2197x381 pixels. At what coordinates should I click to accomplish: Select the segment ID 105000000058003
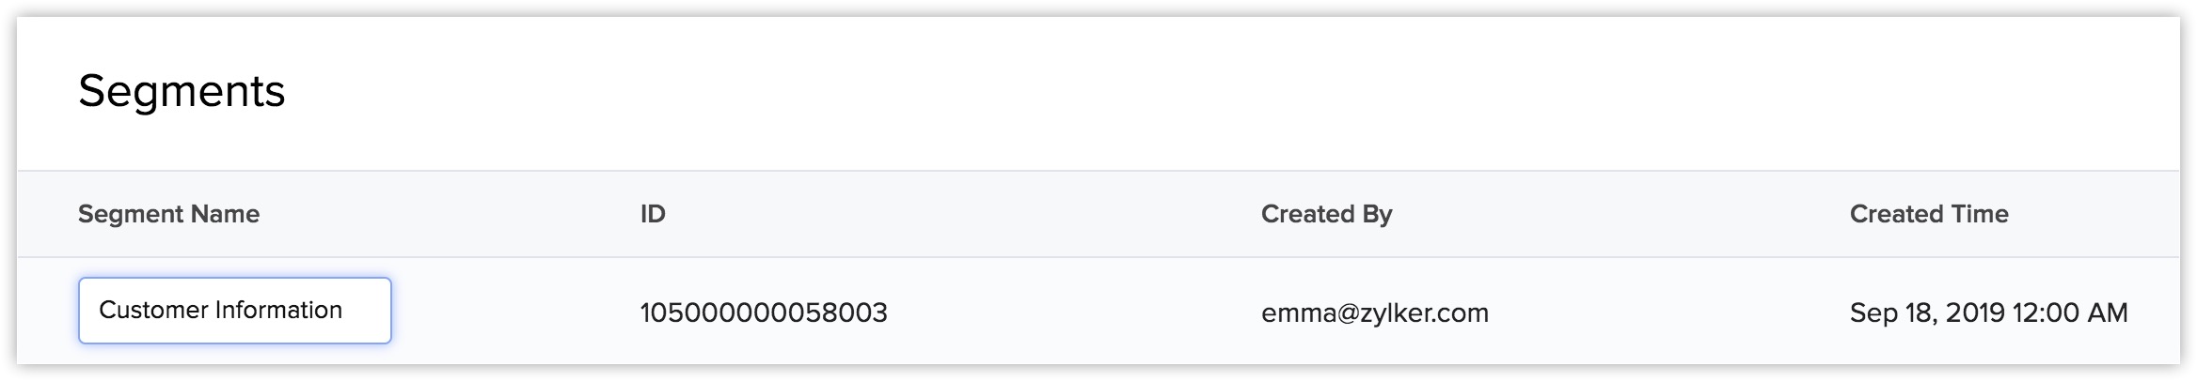(764, 312)
